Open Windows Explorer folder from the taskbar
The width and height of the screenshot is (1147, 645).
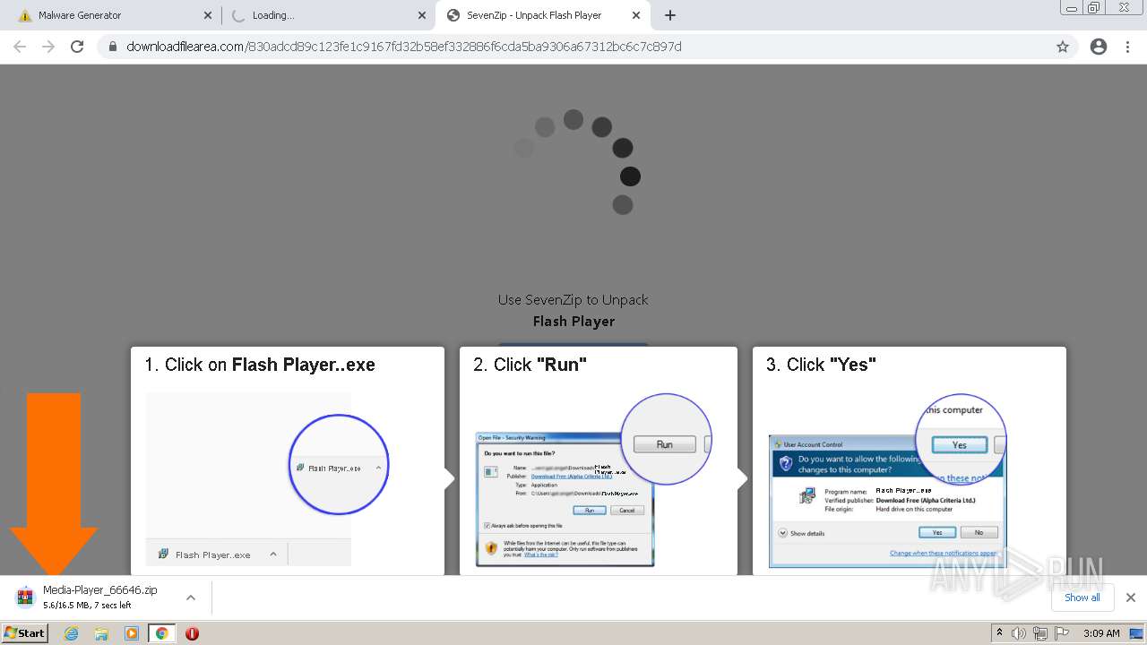[x=101, y=633]
